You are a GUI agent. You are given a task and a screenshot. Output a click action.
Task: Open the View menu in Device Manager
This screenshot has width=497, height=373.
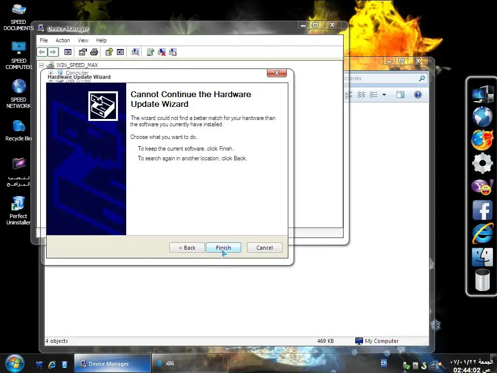(x=83, y=40)
